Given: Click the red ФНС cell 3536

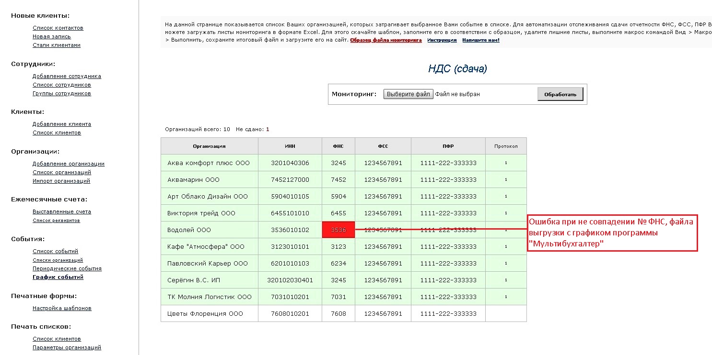Looking at the screenshot, I should 338,230.
